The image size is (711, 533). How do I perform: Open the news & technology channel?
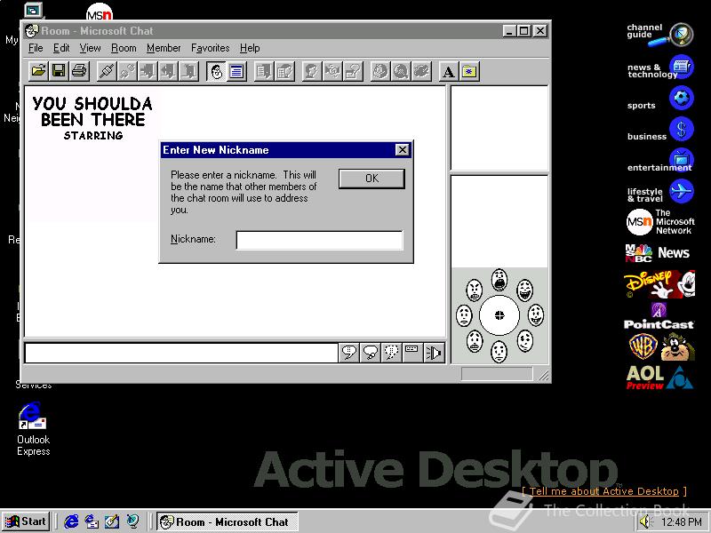click(x=660, y=68)
